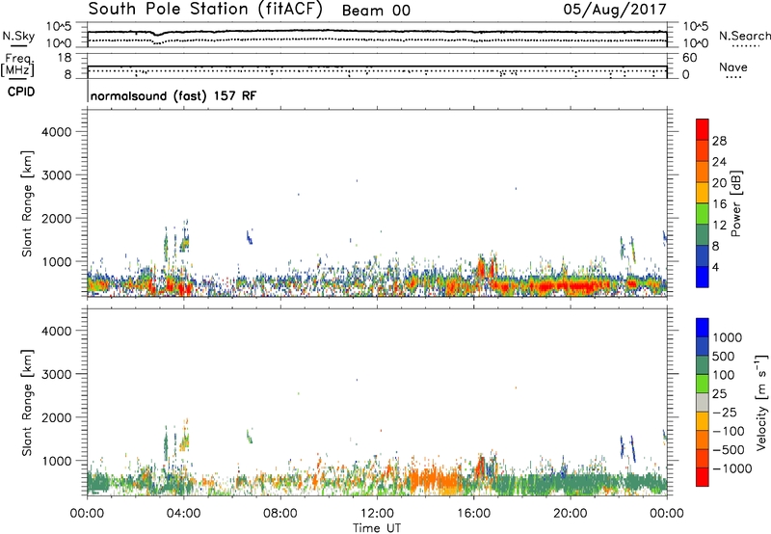Viewport: 771px width, 534px height.
Task: Click the "4" value on the power colorbar
Action: 716,267
